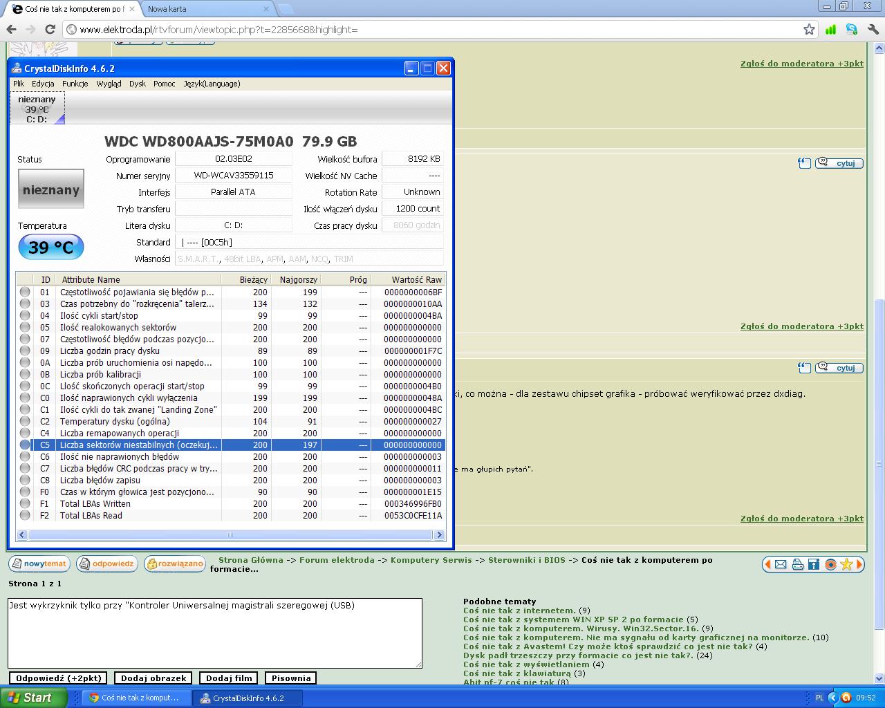The height and width of the screenshot is (708, 885).
Task: Open Chrome's wrench settings menu
Action: [873, 30]
